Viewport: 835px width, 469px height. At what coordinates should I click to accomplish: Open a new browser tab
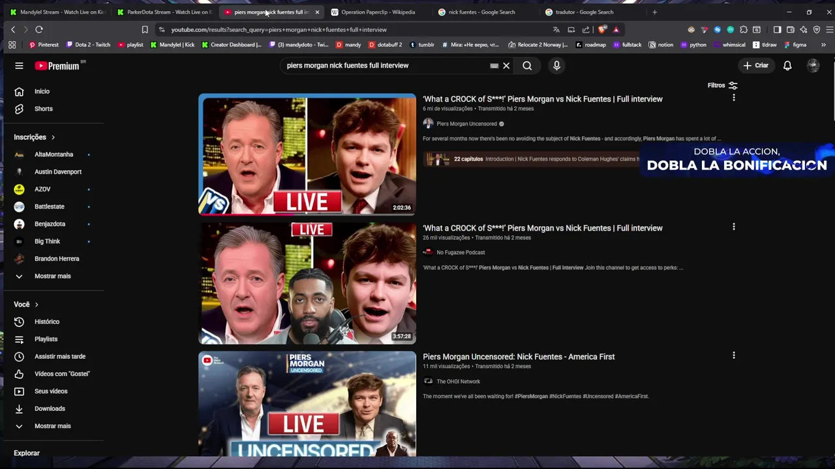click(x=654, y=12)
